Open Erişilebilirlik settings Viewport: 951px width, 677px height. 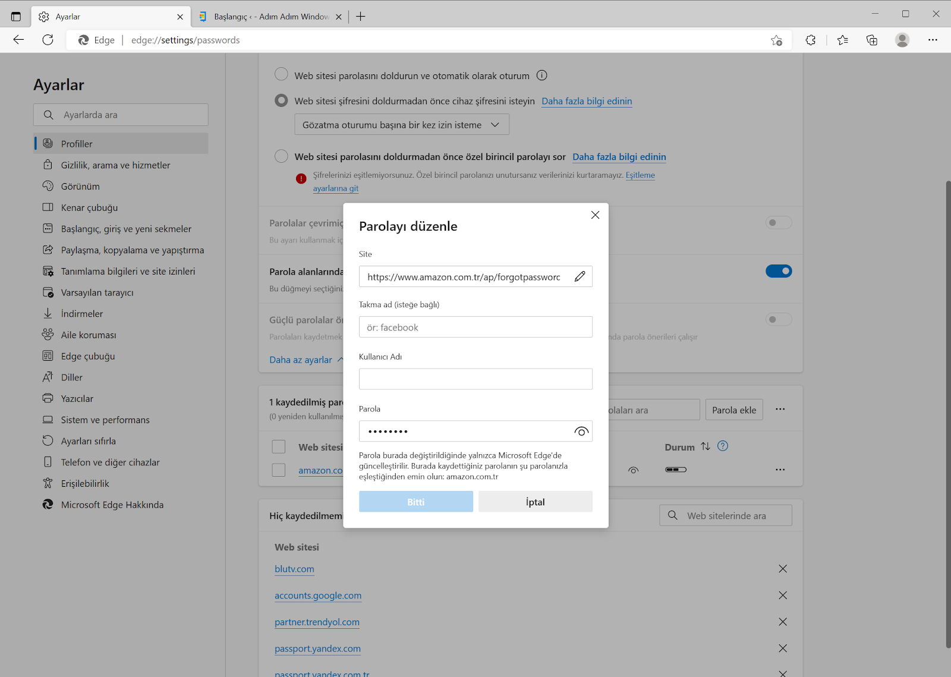[121, 483]
